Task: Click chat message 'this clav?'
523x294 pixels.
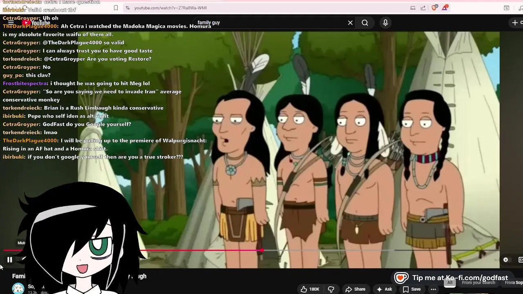Action: pos(38,75)
